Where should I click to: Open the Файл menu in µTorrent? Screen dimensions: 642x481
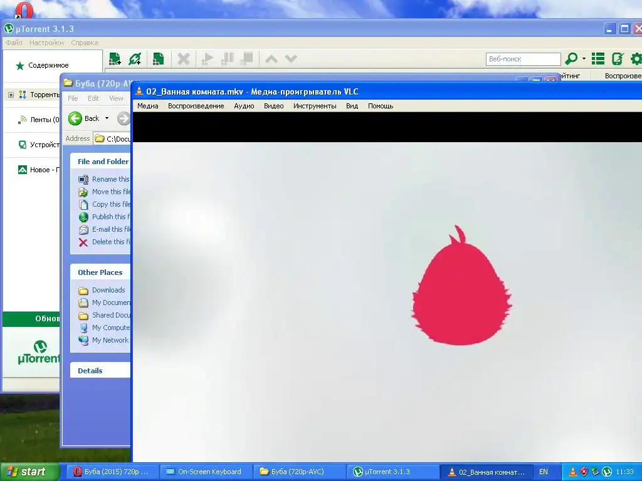click(x=14, y=43)
